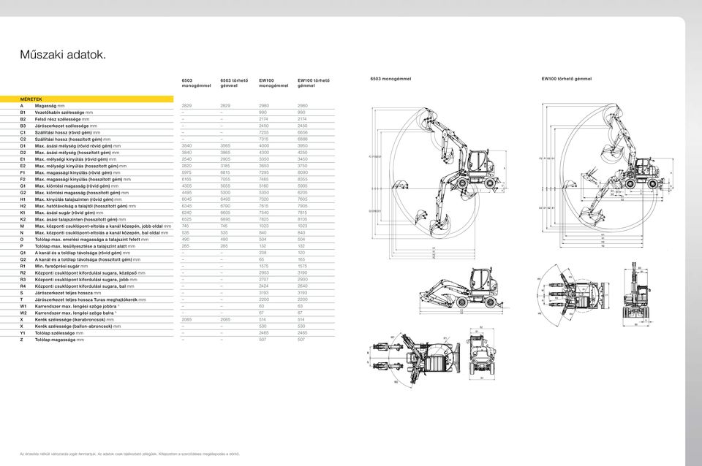Click 6503 monogémmel value in Magasság row
The height and width of the screenshot is (466, 702).
[x=186, y=106]
